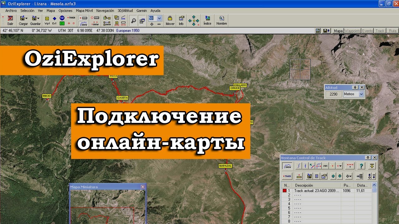
Task: Click the ABC label icon in Track Control
Action: click(325, 166)
